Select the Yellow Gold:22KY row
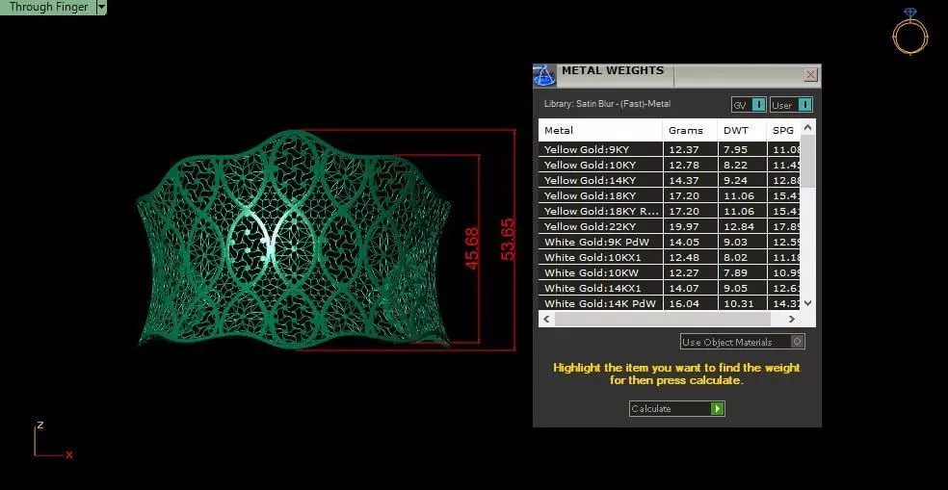Viewport: 948px width, 490px height. pos(670,226)
